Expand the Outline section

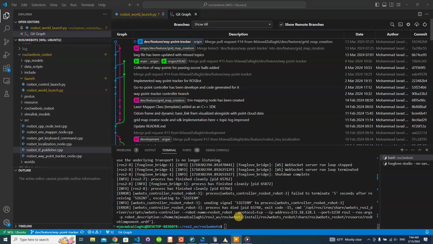[16, 170]
